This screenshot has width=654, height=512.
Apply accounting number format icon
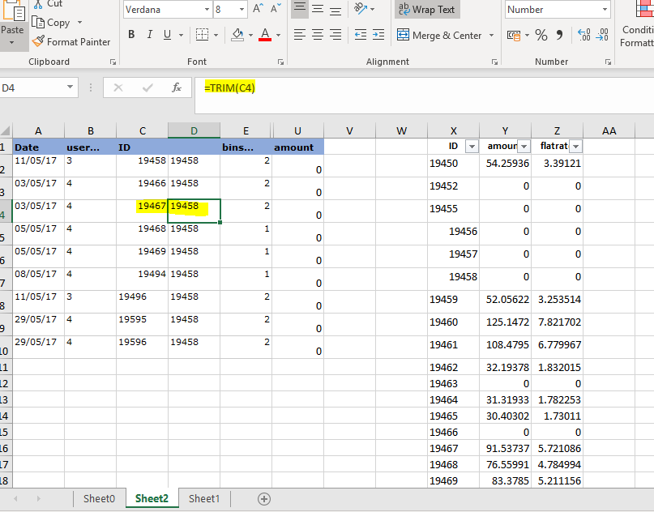tap(514, 36)
